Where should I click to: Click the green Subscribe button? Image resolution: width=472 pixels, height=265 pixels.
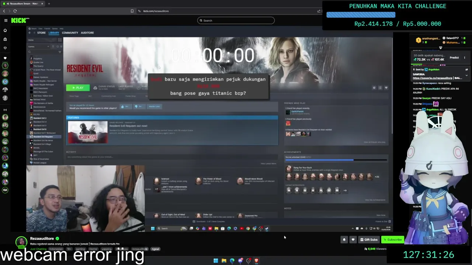pyautogui.click(x=392, y=240)
